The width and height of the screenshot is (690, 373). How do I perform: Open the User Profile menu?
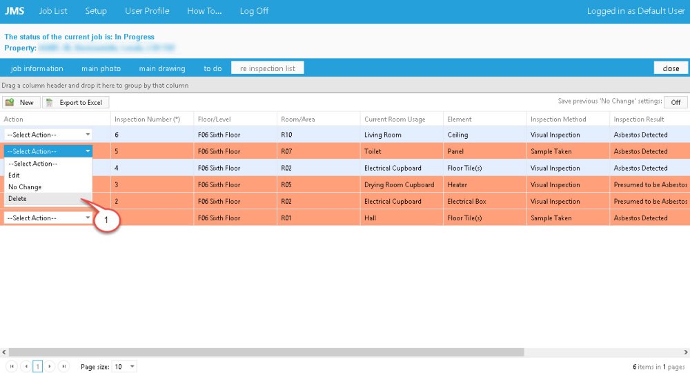coord(147,11)
